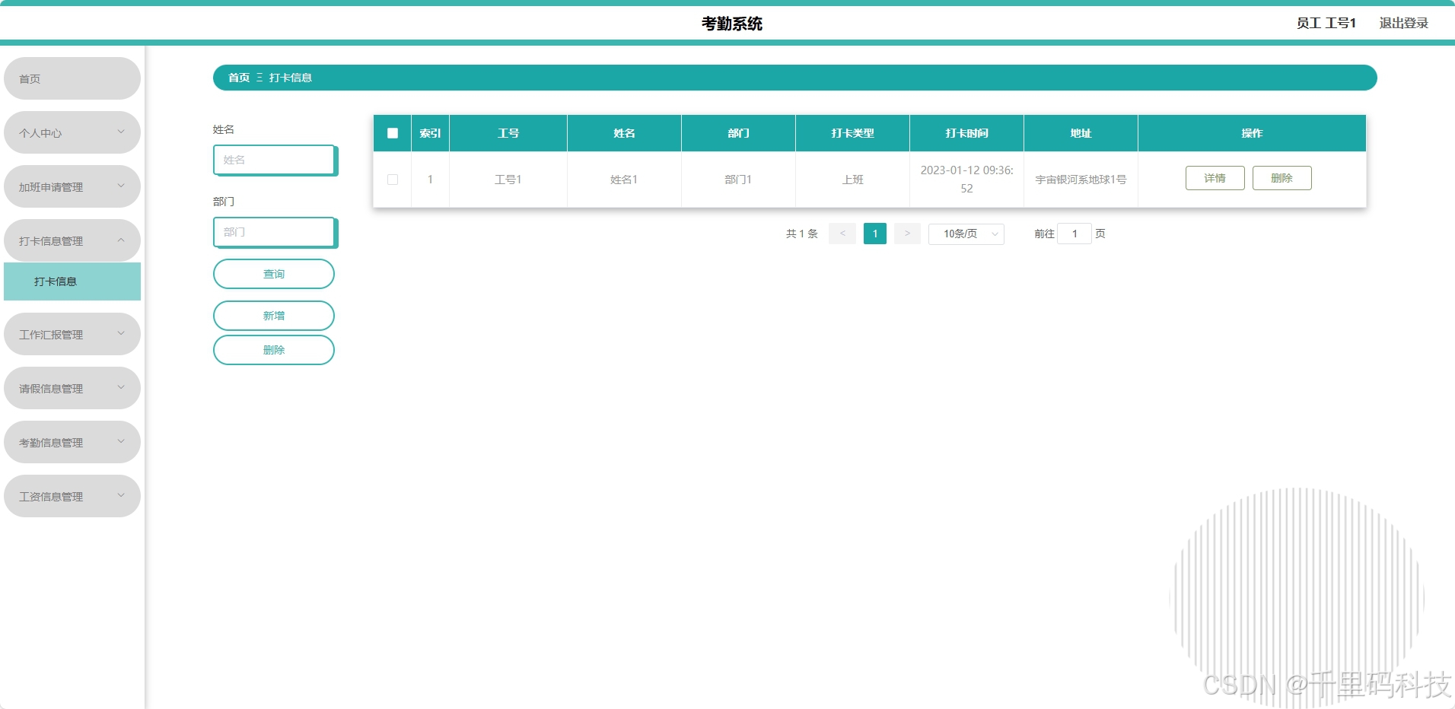Image resolution: width=1455 pixels, height=709 pixels.
Task: Click the 考勤系统 page title
Action: tap(732, 24)
